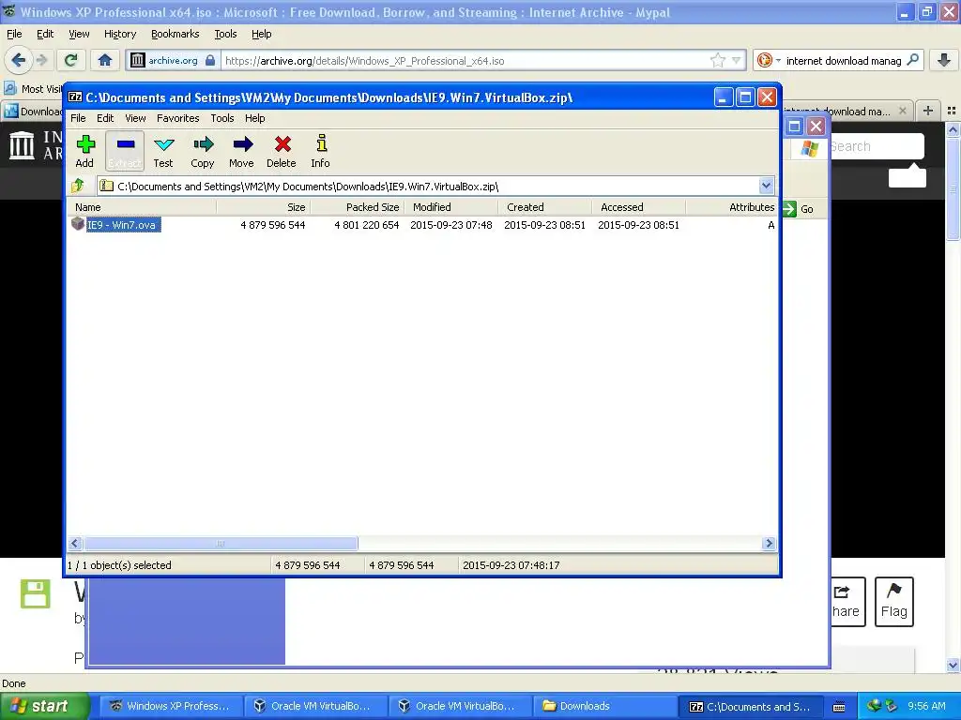Image resolution: width=961 pixels, height=720 pixels.
Task: Click the Mypal browser Back button
Action: [x=19, y=60]
